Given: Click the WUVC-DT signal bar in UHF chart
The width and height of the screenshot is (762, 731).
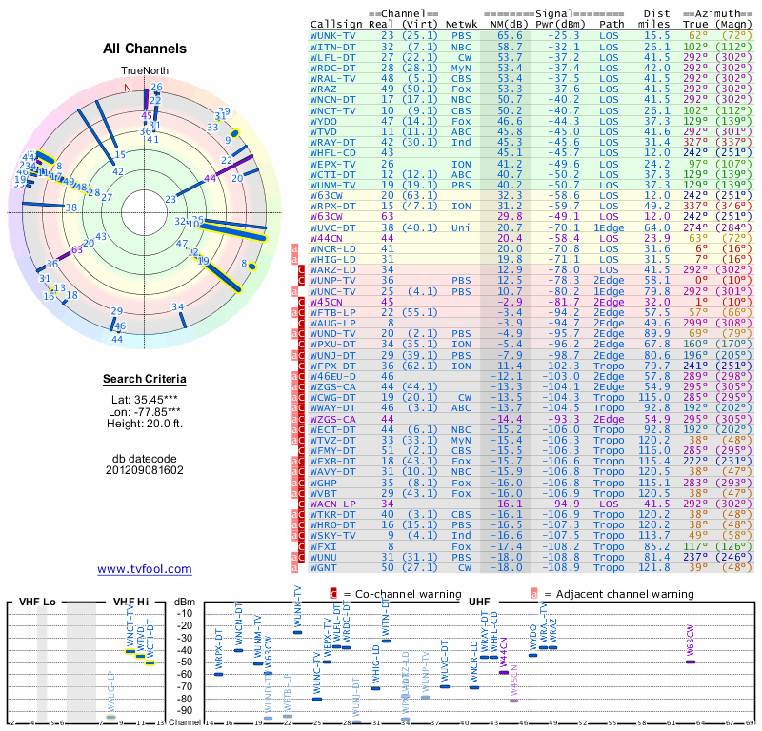Looking at the screenshot, I should [445, 686].
